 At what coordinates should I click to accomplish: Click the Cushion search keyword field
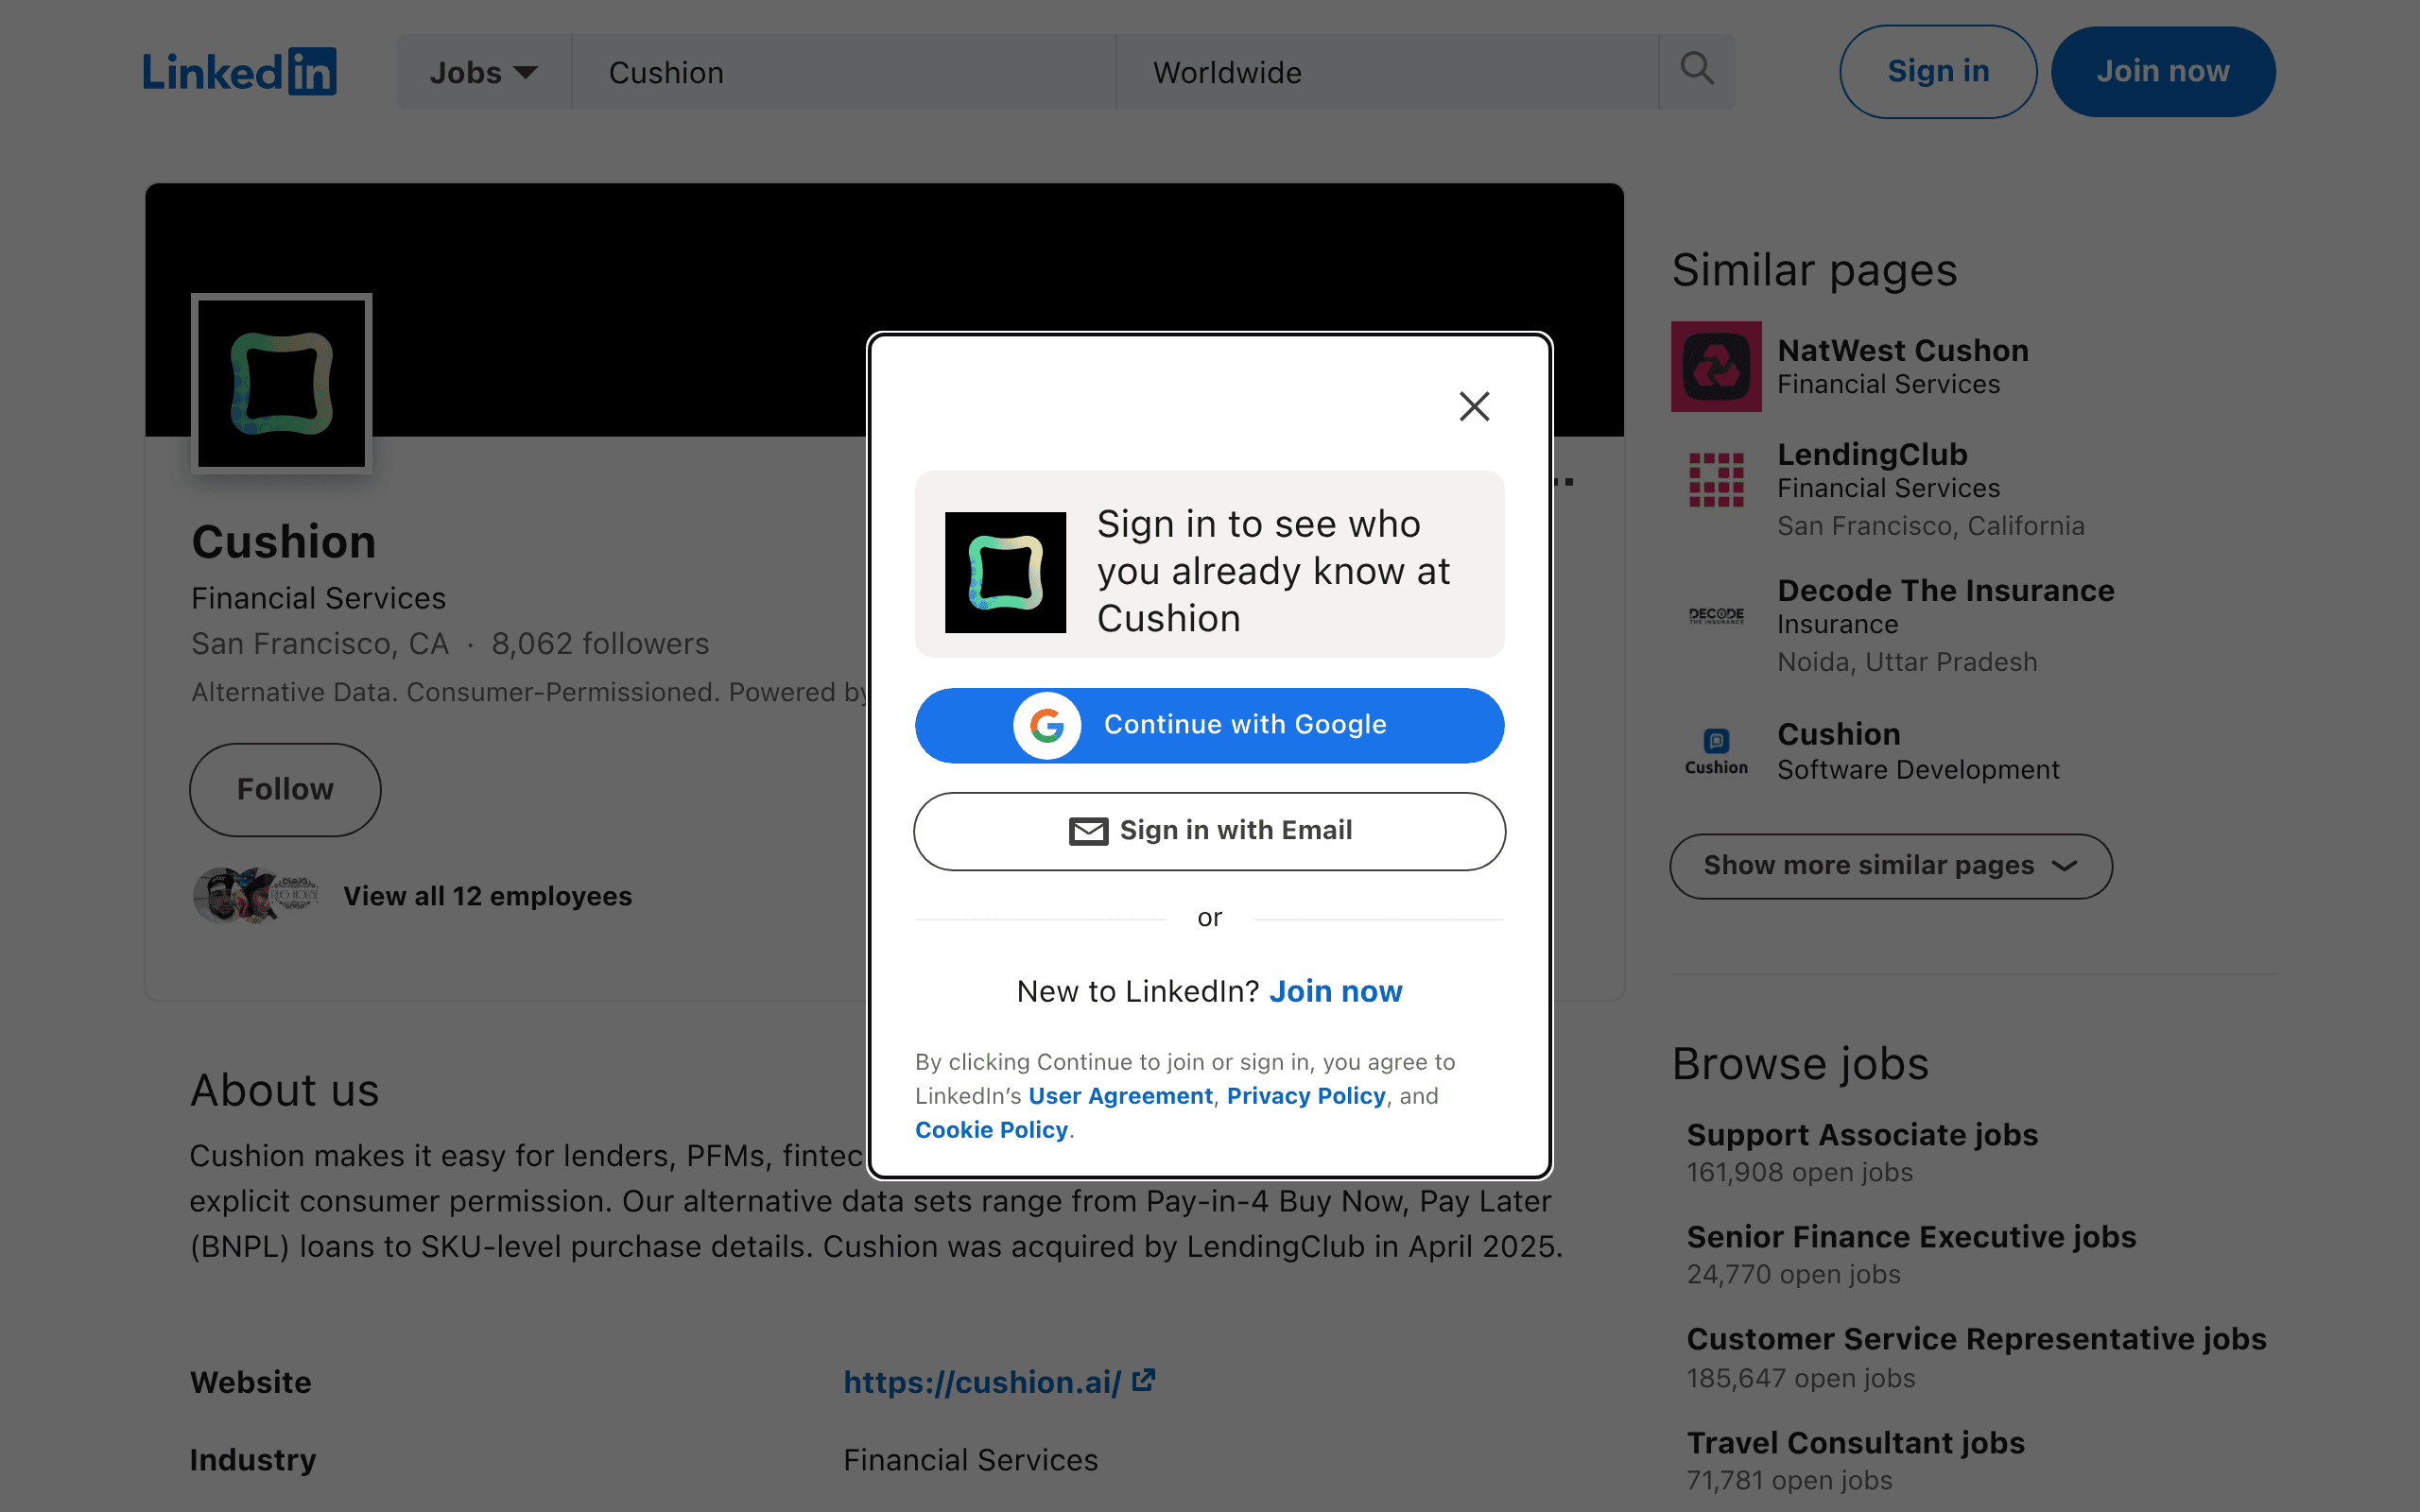coord(843,72)
